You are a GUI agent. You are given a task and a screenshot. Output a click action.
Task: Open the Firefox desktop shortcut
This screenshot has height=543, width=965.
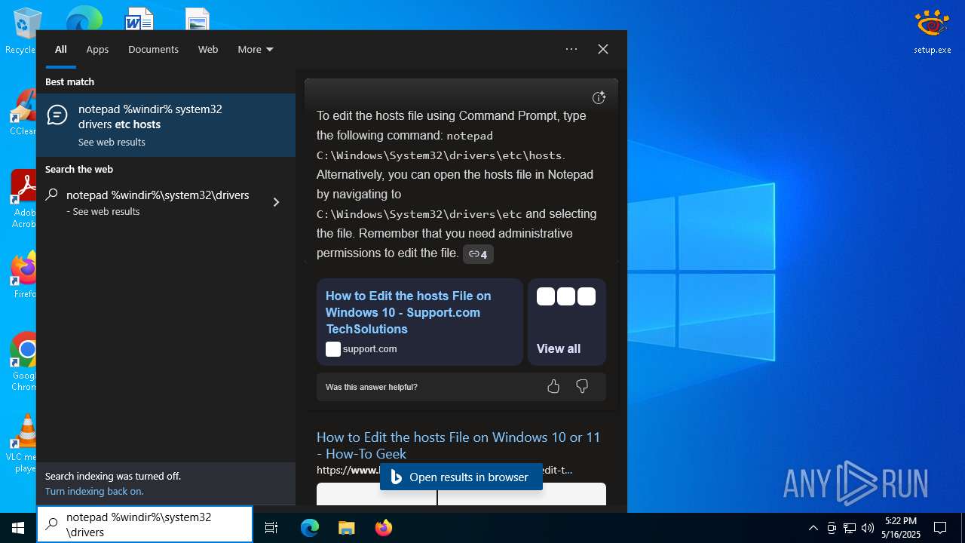(24, 275)
